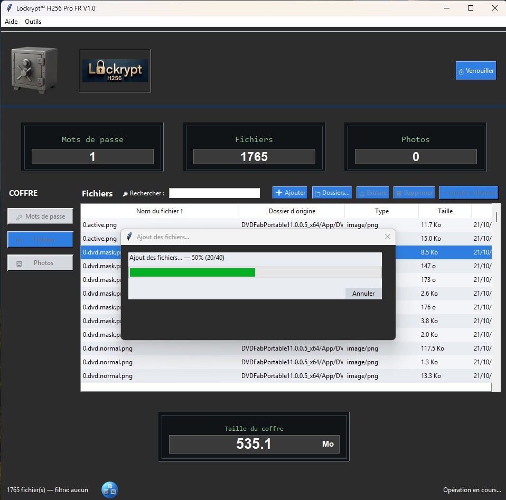Viewport: 506px width, 500px height.
Task: Cancel the file import with Annuler
Action: pos(363,293)
